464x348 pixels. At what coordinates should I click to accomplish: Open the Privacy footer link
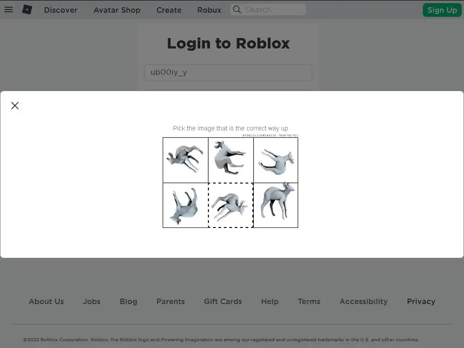(421, 301)
